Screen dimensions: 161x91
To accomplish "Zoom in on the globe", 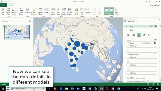I will point(109,78).
